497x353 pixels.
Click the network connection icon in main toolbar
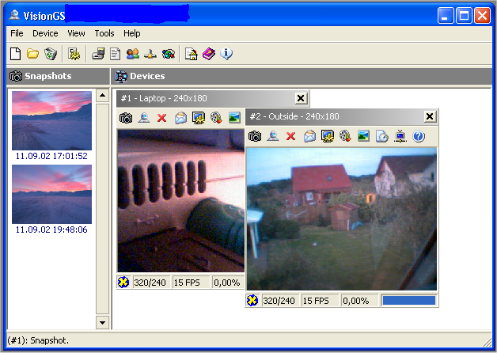click(150, 54)
